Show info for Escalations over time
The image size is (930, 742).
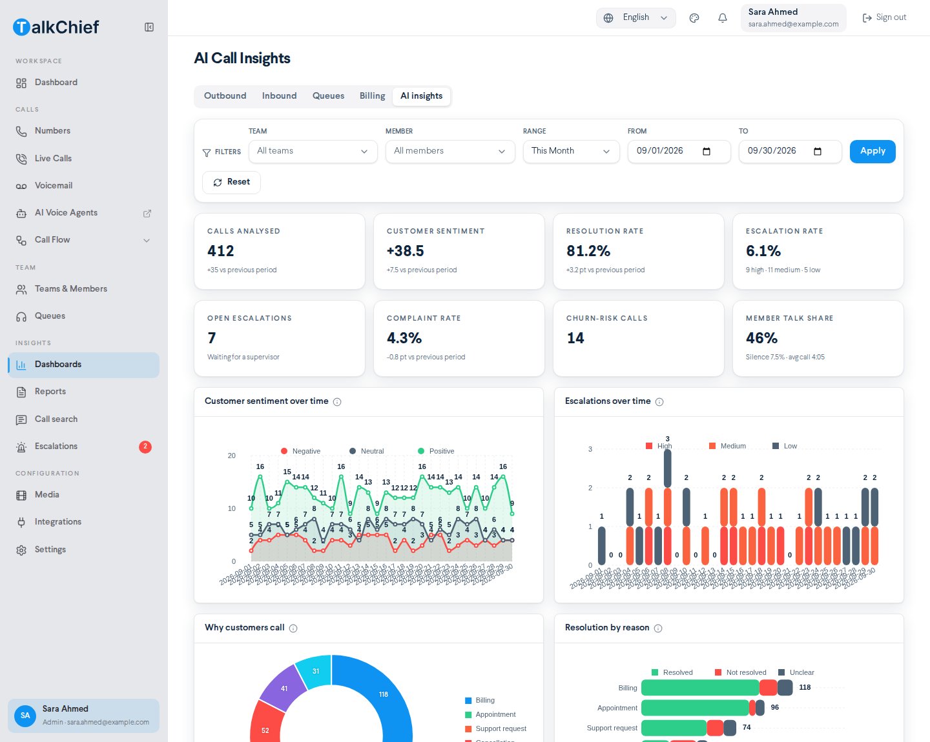pos(659,402)
